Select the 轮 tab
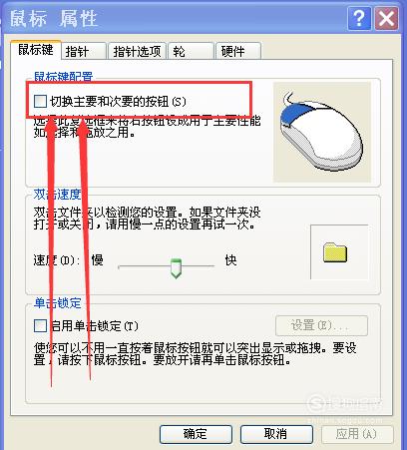The height and width of the screenshot is (450, 407). (x=191, y=52)
